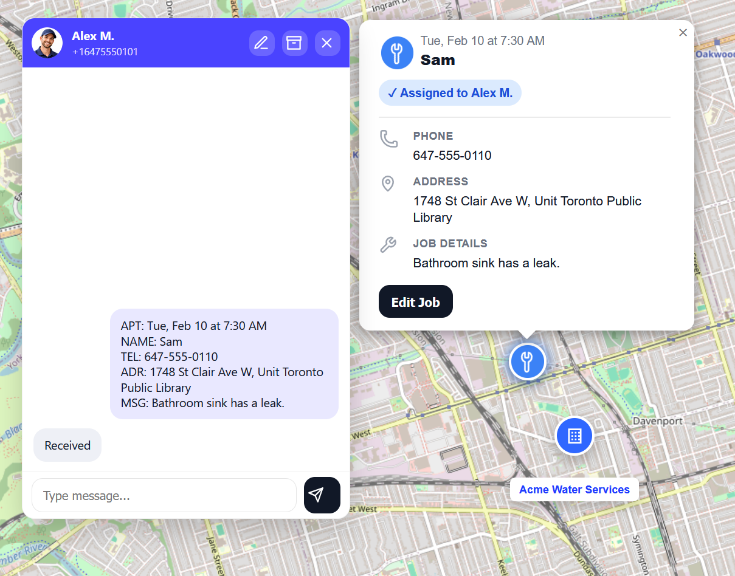Open Alex M.'s profile photo
Viewport: 735px width, 576px height.
click(x=47, y=43)
